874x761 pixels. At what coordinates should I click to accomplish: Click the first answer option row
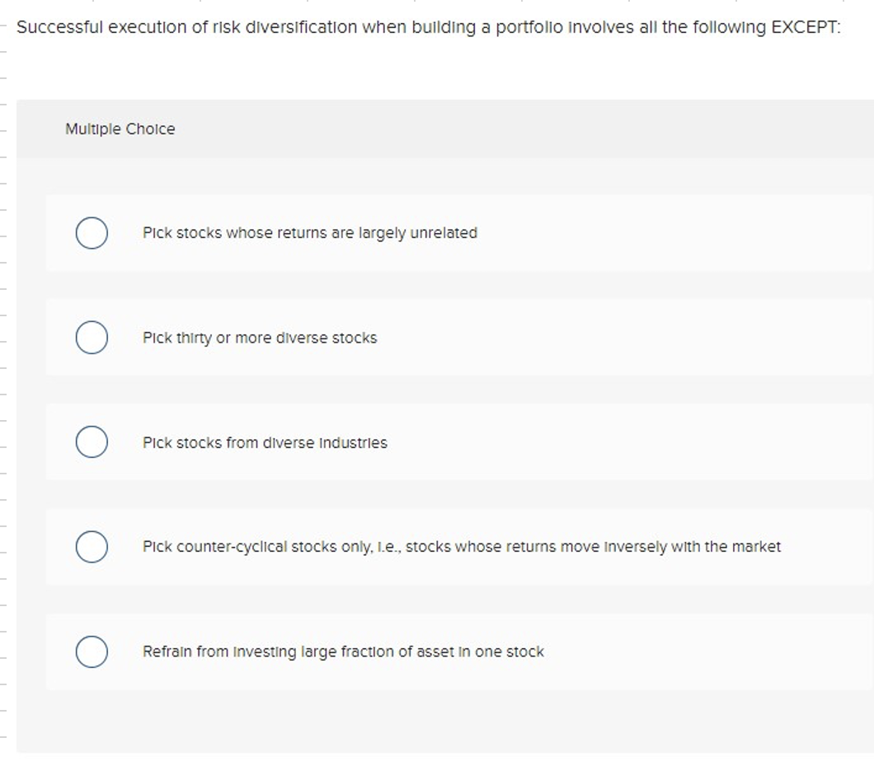445,232
